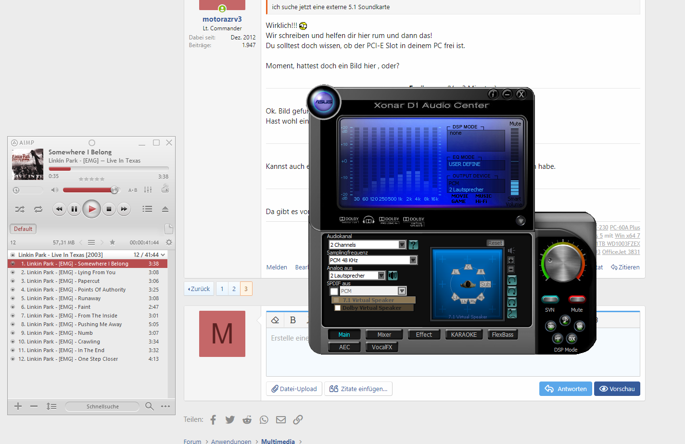Select track 9 Numb in playlist
The width and height of the screenshot is (685, 444).
(x=88, y=333)
